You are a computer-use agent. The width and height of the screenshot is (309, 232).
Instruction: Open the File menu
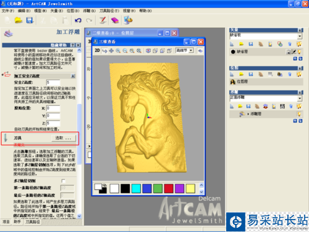click(8, 11)
